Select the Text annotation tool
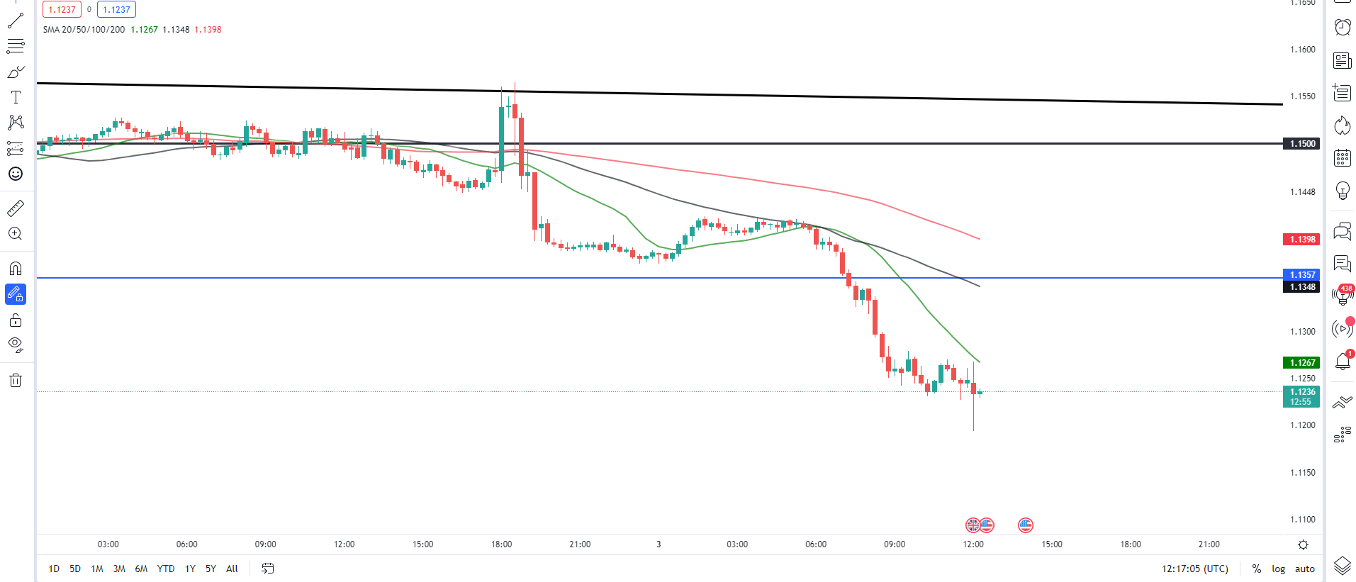 (x=16, y=97)
